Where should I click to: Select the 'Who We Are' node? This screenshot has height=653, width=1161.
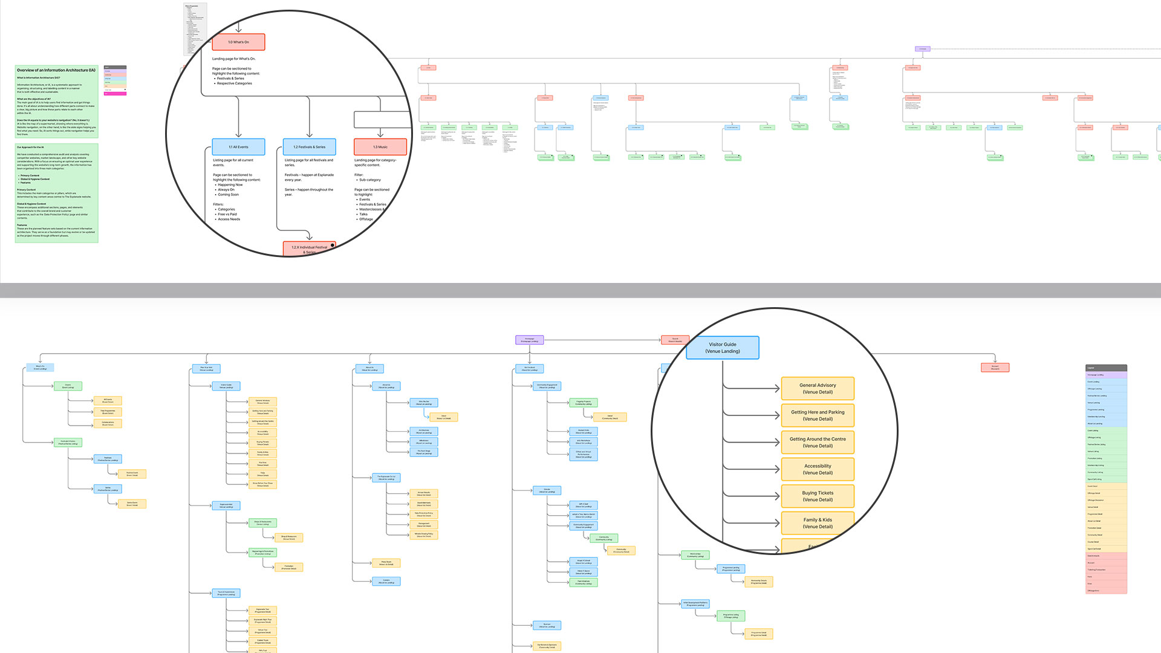pos(424,403)
